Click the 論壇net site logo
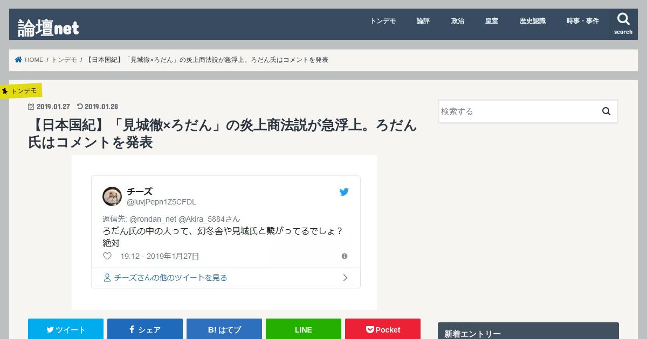Image resolution: width=647 pixels, height=339 pixels. point(49,28)
